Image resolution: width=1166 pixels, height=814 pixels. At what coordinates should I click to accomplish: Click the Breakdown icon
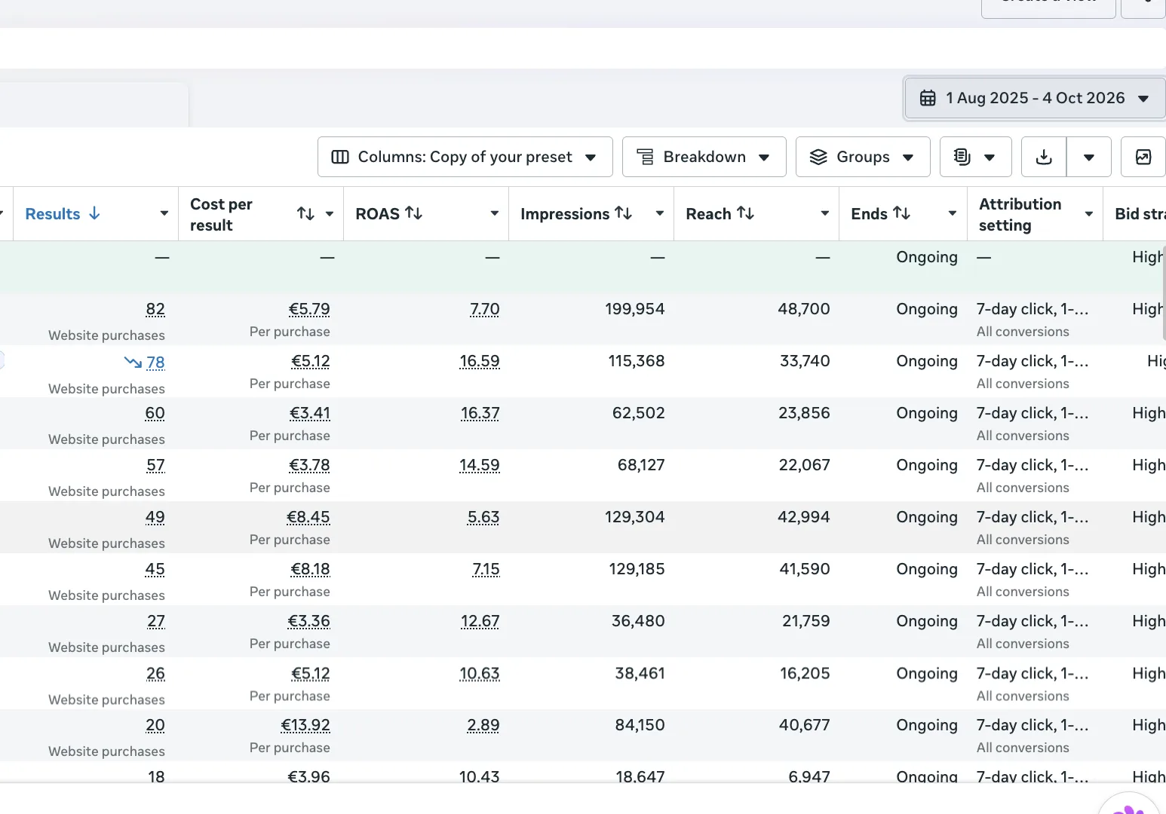point(645,157)
